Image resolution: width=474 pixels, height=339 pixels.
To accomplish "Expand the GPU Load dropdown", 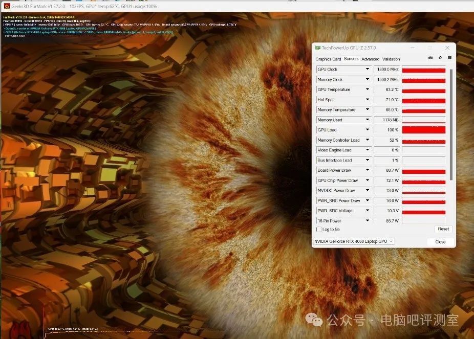I will click(368, 130).
